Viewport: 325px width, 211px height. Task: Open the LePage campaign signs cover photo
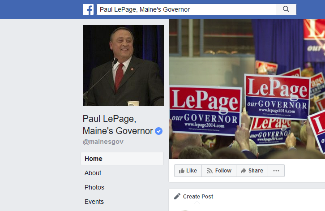(247, 89)
